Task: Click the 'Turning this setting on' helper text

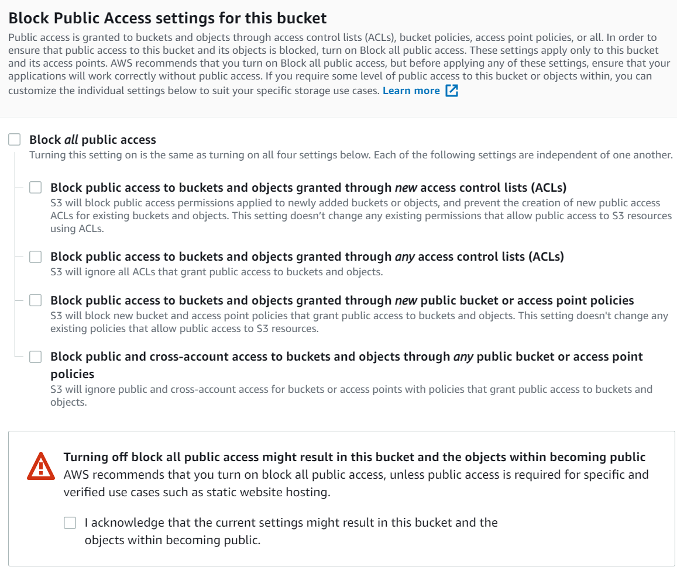Action: coord(350,155)
